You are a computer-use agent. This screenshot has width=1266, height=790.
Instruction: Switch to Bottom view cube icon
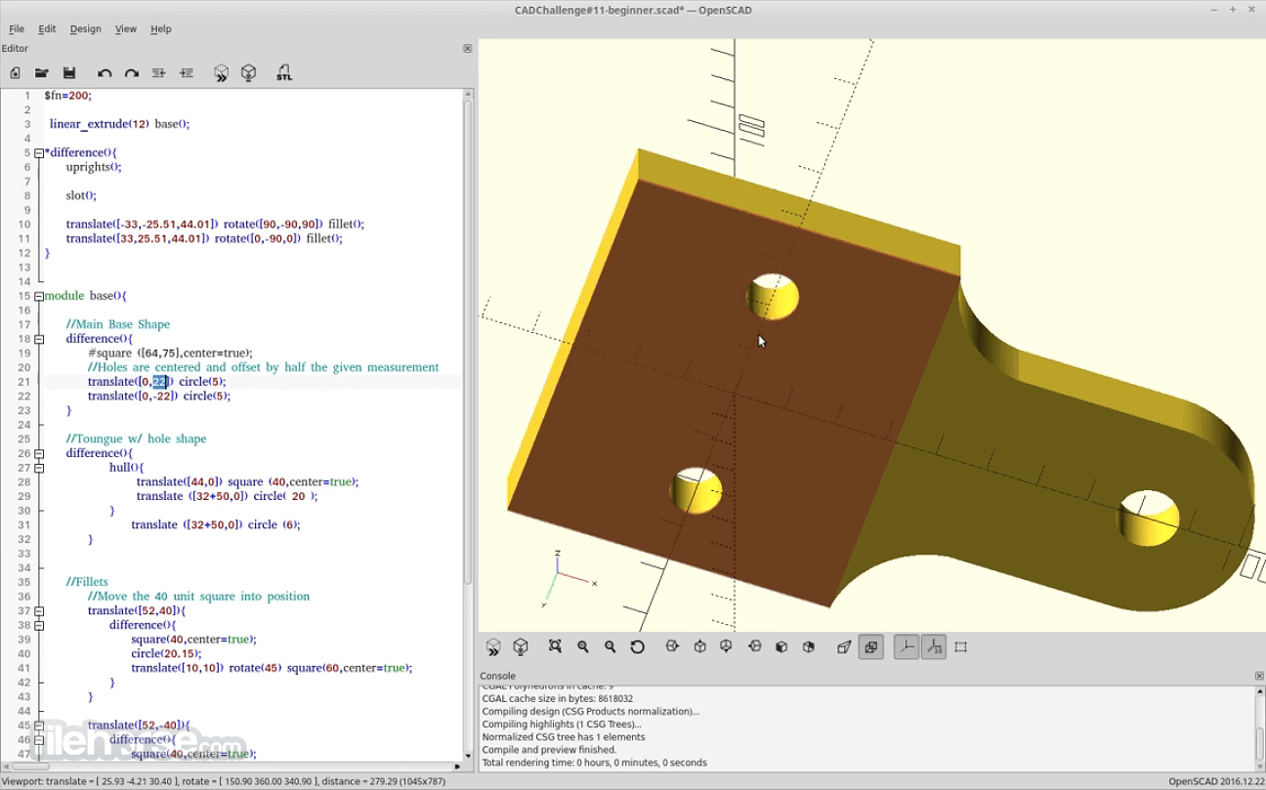point(727,646)
